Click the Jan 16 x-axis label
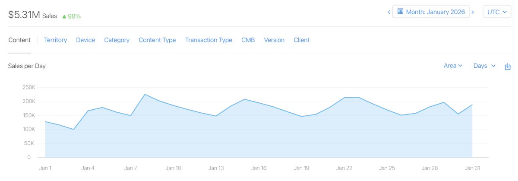Screen dimensions: 518x181 point(259,168)
